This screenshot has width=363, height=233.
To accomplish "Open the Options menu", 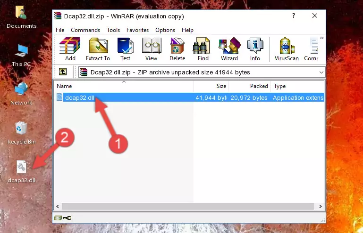I will [165, 30].
